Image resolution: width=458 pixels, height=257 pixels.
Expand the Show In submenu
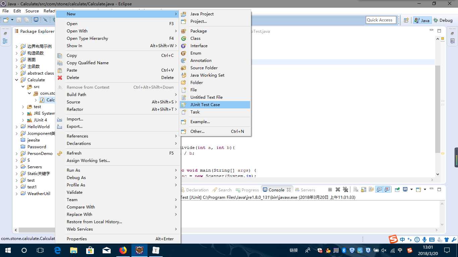coord(176,46)
